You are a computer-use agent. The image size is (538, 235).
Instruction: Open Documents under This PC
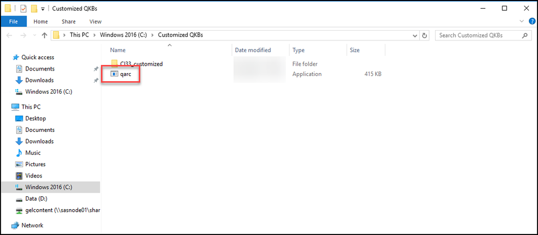(x=40, y=130)
